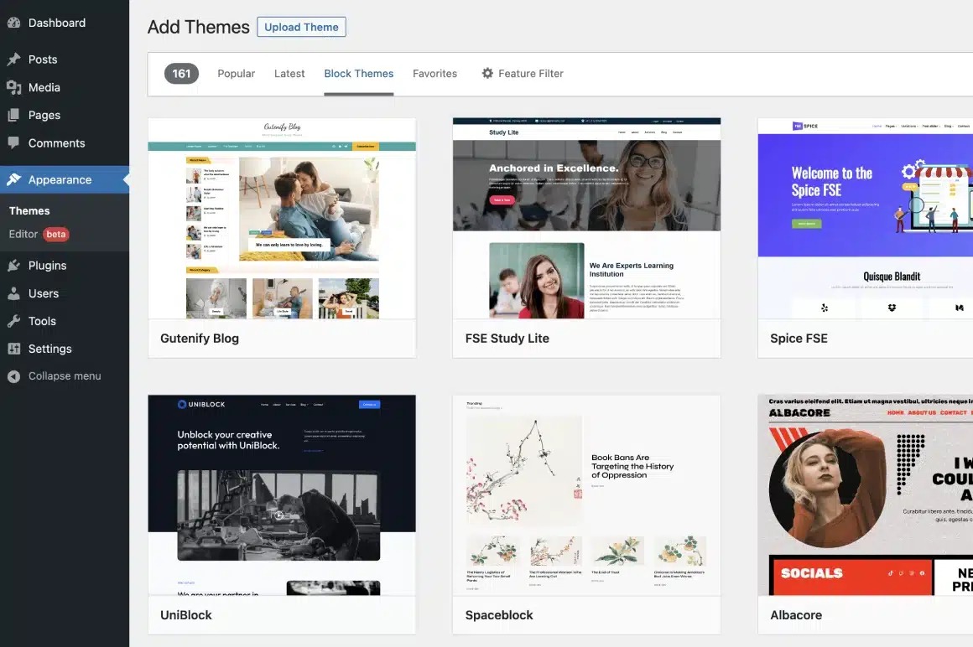973x647 pixels.
Task: Open the Settings menu item
Action: pos(65,349)
